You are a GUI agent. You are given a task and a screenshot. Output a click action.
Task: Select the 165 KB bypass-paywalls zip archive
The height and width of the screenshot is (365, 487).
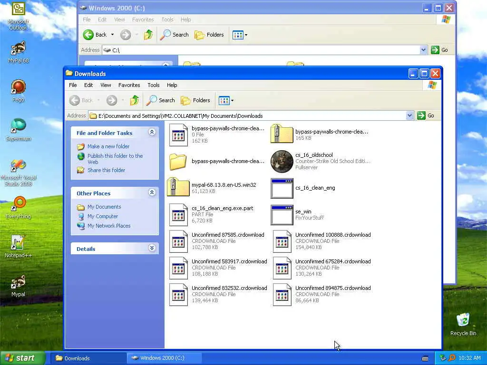click(320, 134)
